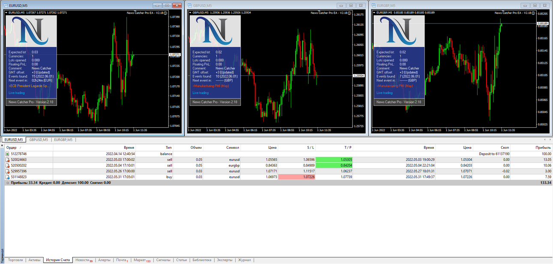Click the ECB President Lagarde event text
The height and width of the screenshot is (264, 553).
(30, 86)
